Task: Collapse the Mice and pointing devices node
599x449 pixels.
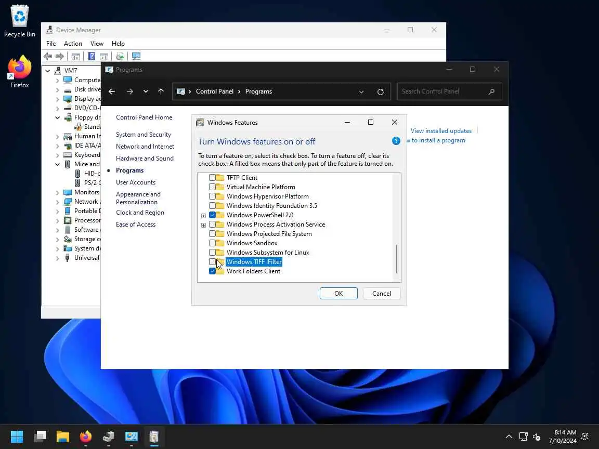Action: [x=58, y=164]
